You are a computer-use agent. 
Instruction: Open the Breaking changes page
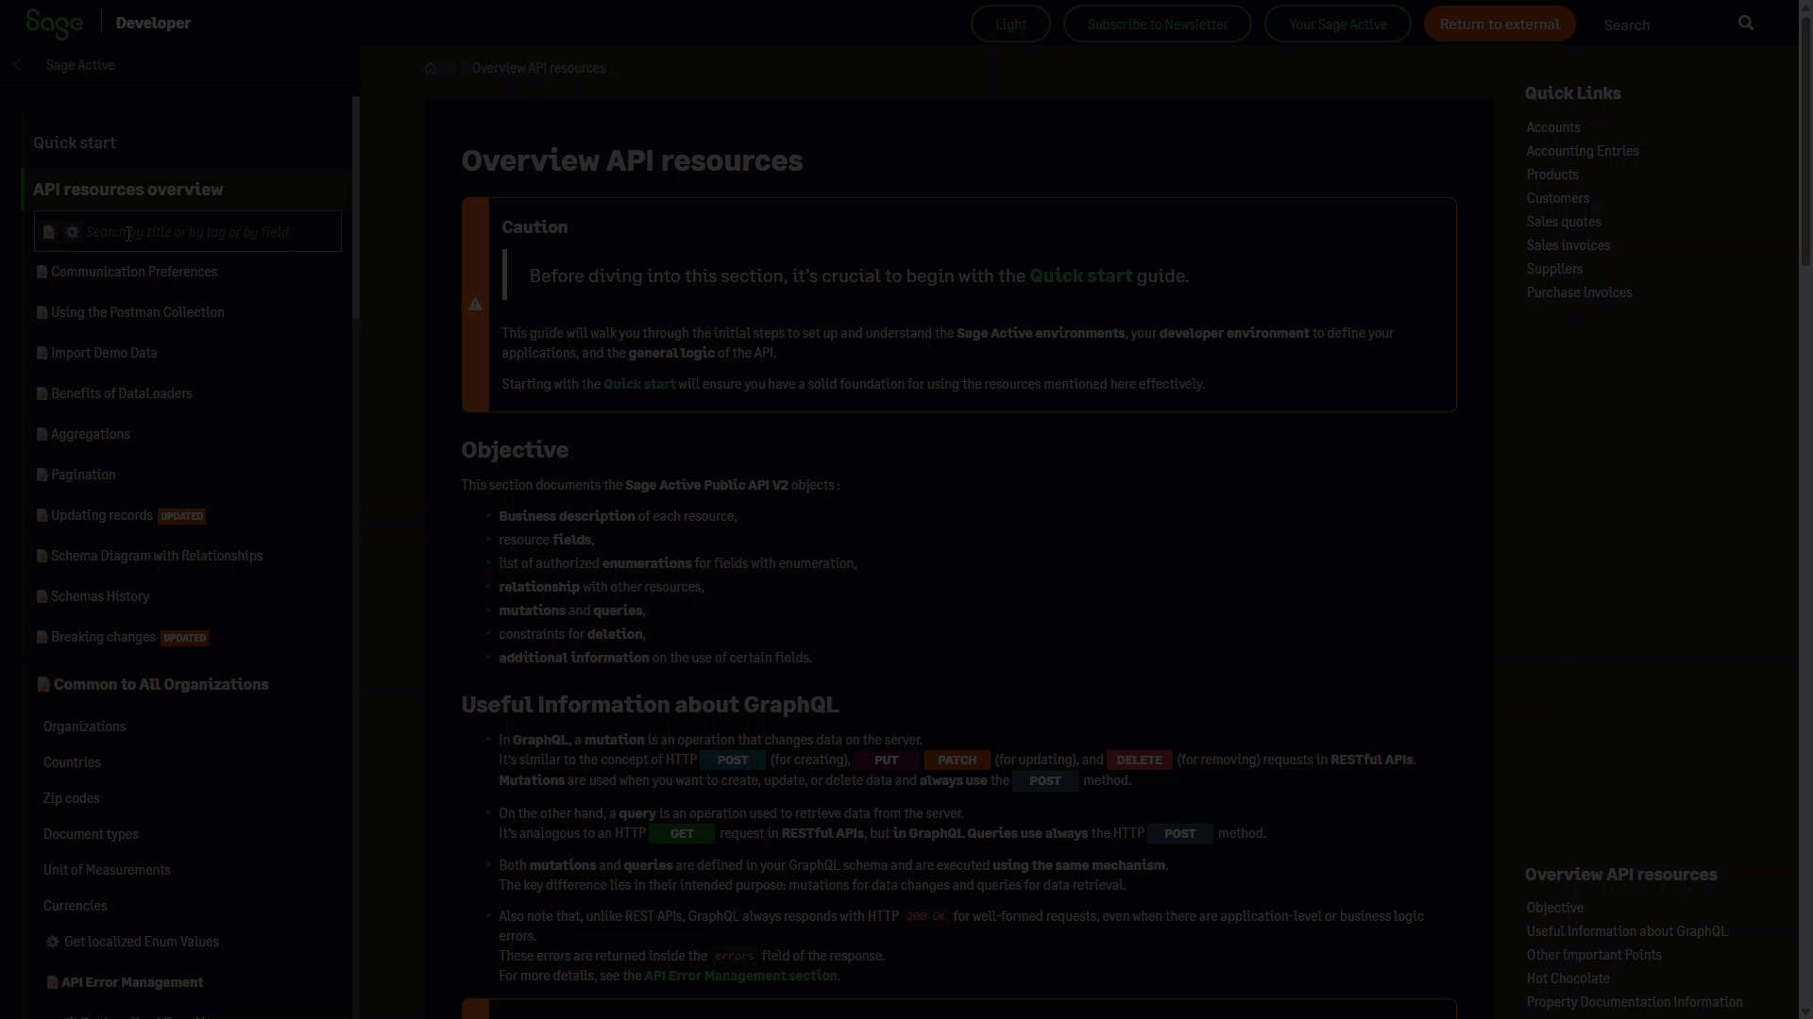tap(103, 637)
